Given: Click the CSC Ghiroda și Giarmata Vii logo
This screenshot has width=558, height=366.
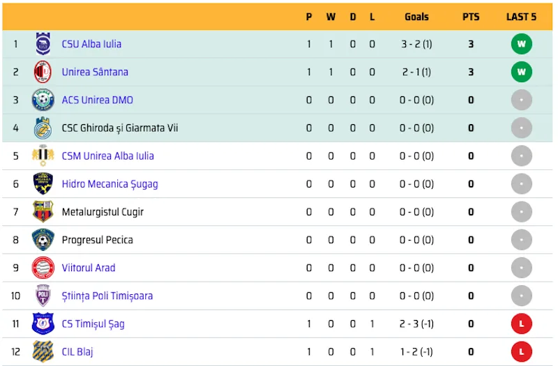Looking at the screenshot, I should tap(43, 128).
